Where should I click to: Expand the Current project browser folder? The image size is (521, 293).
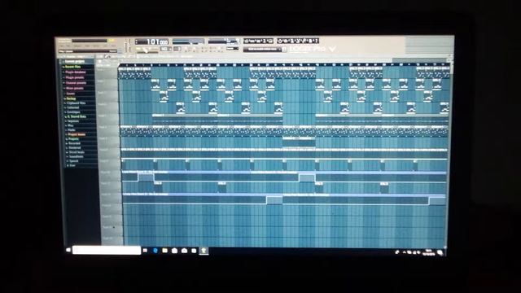pyautogui.click(x=74, y=62)
